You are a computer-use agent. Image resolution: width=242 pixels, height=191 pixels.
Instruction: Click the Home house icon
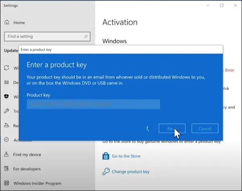7,22
